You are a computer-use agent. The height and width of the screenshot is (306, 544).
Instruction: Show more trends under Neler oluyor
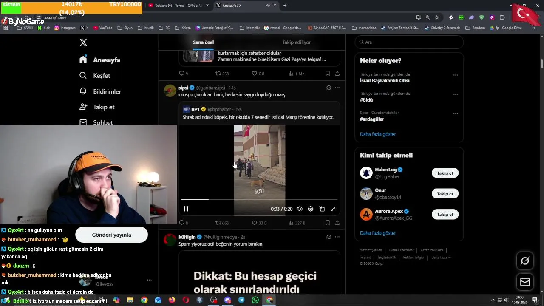pyautogui.click(x=378, y=134)
